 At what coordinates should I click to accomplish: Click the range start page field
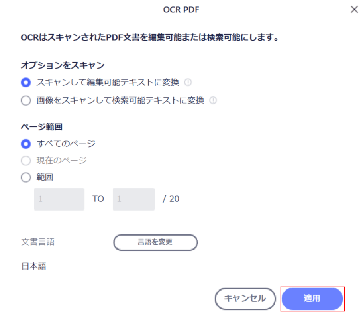click(x=59, y=199)
